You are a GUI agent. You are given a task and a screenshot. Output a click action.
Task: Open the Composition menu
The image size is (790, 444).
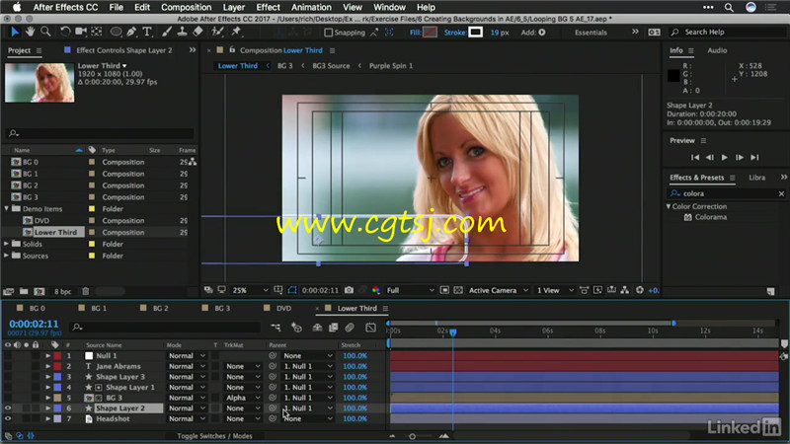(x=186, y=7)
